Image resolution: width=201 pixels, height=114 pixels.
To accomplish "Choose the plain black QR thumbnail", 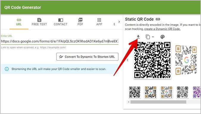I will [135, 92].
